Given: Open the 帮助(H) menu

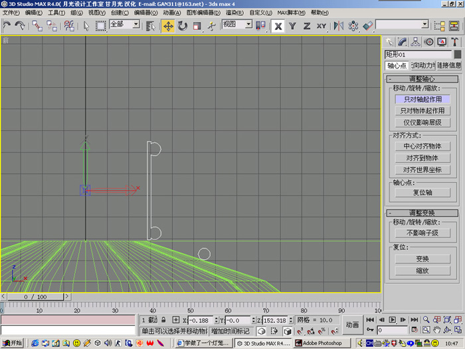Looking at the screenshot, I should (320, 13).
